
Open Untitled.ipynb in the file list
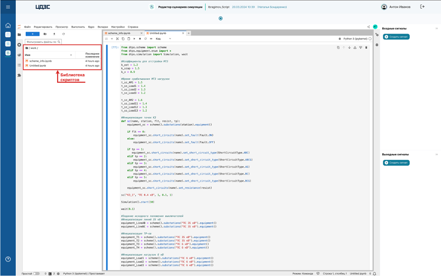(x=38, y=66)
